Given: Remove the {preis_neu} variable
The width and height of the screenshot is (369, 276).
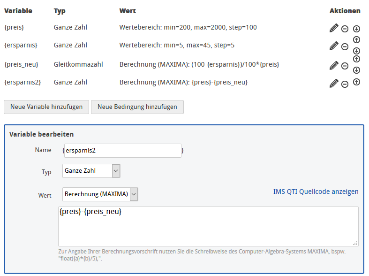Looking at the screenshot, I should [345, 65].
